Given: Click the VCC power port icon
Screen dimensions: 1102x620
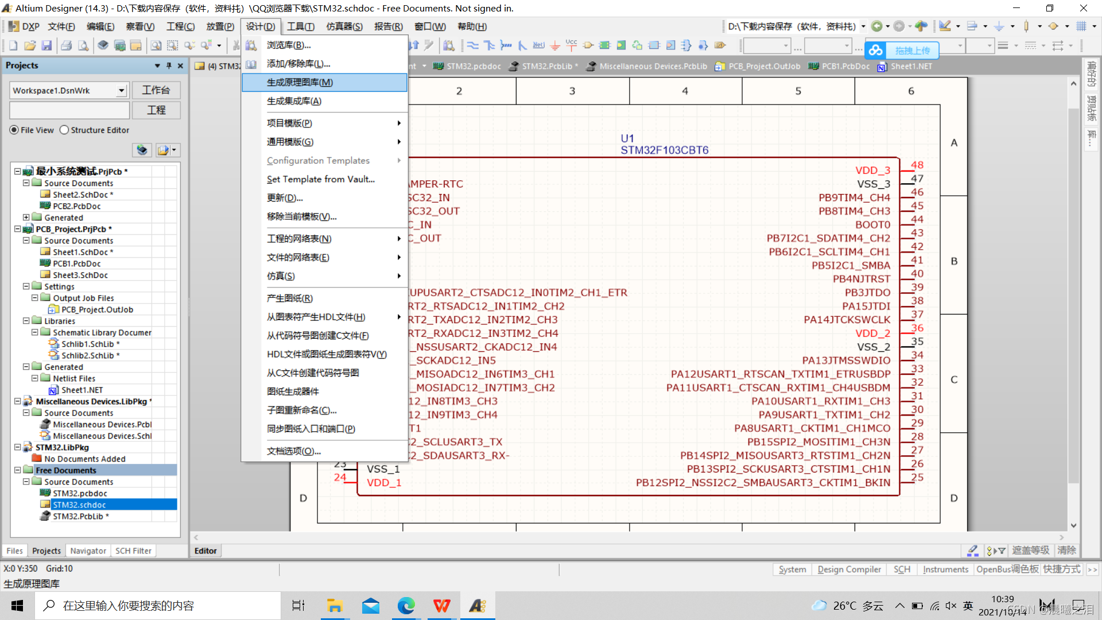Looking at the screenshot, I should (572, 45).
